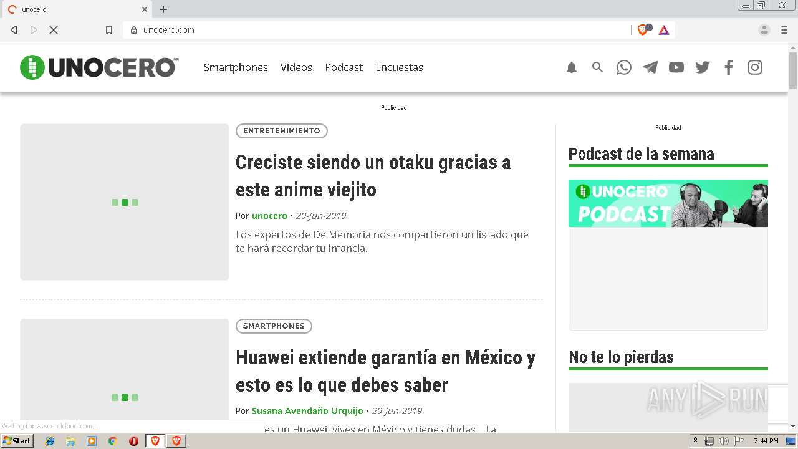
Task: Bookmark this page with bookmark icon
Action: tap(109, 30)
